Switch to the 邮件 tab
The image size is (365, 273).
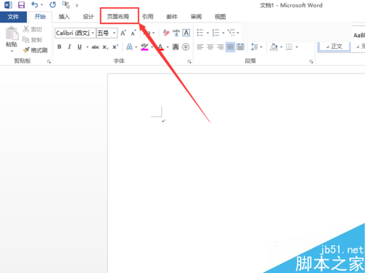[x=172, y=17]
